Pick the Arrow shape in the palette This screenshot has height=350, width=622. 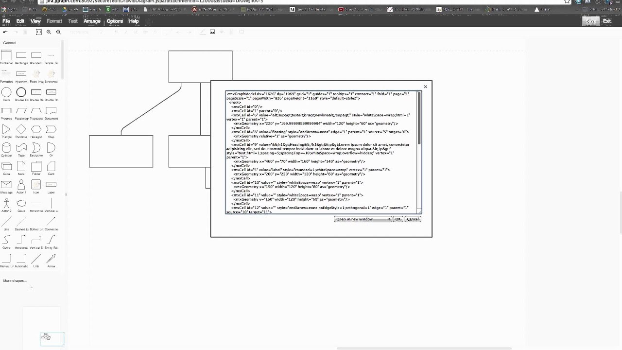pyautogui.click(x=51, y=259)
